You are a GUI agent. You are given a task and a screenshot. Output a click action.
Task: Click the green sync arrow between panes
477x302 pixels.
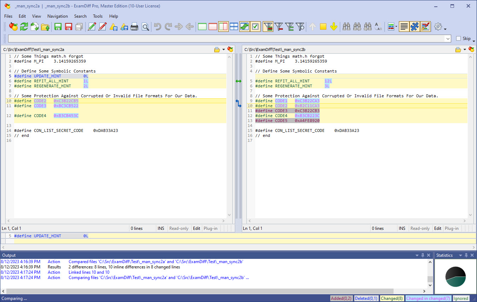238,81
